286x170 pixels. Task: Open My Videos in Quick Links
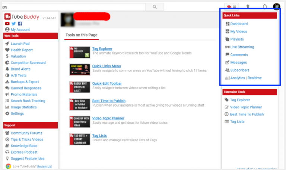coord(239,32)
